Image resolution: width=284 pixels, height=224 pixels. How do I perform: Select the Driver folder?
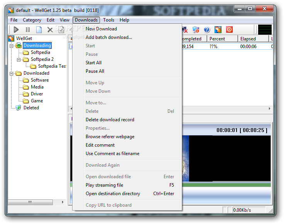click(x=37, y=94)
